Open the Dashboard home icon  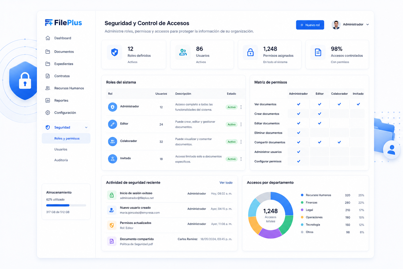[x=48, y=38]
